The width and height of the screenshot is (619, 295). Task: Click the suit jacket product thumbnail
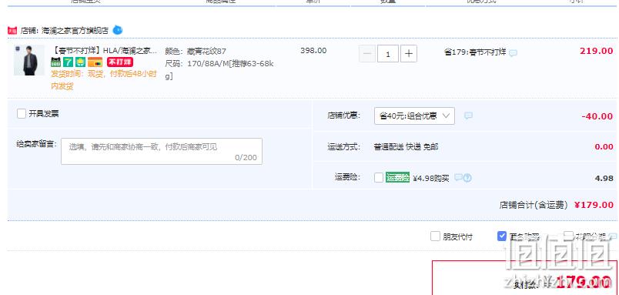tap(29, 60)
